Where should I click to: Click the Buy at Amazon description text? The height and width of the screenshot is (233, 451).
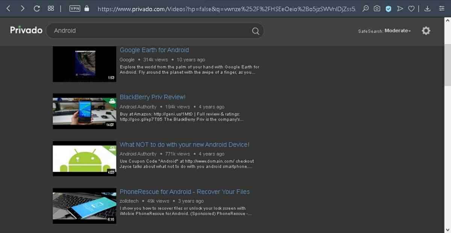[182, 116]
